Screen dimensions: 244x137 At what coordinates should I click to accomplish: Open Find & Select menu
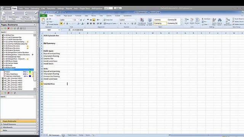pyautogui.click(x=220, y=22)
